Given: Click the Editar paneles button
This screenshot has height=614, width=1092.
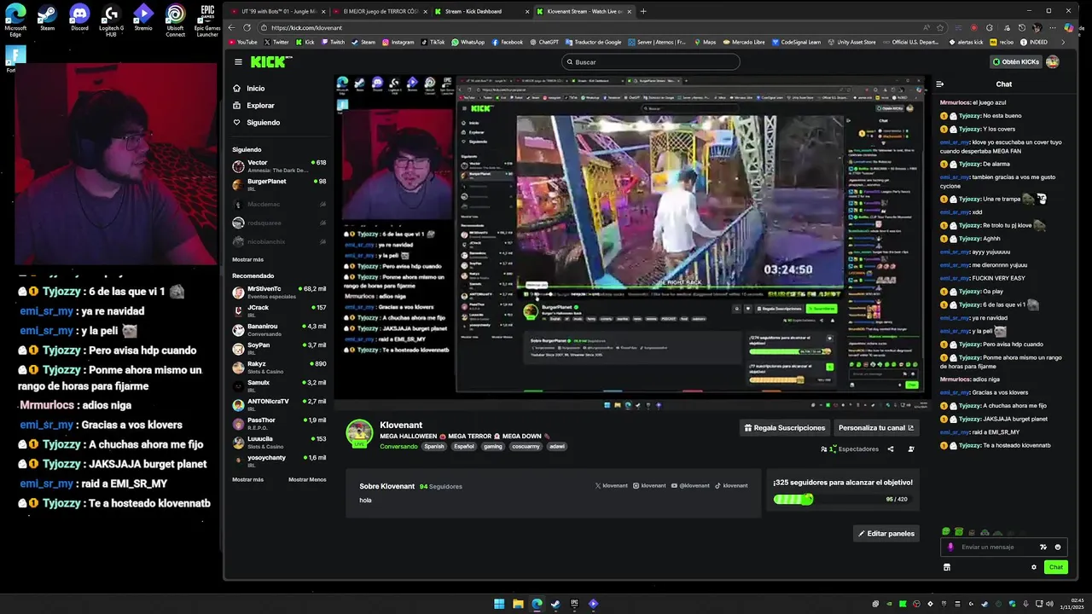Looking at the screenshot, I should (886, 534).
